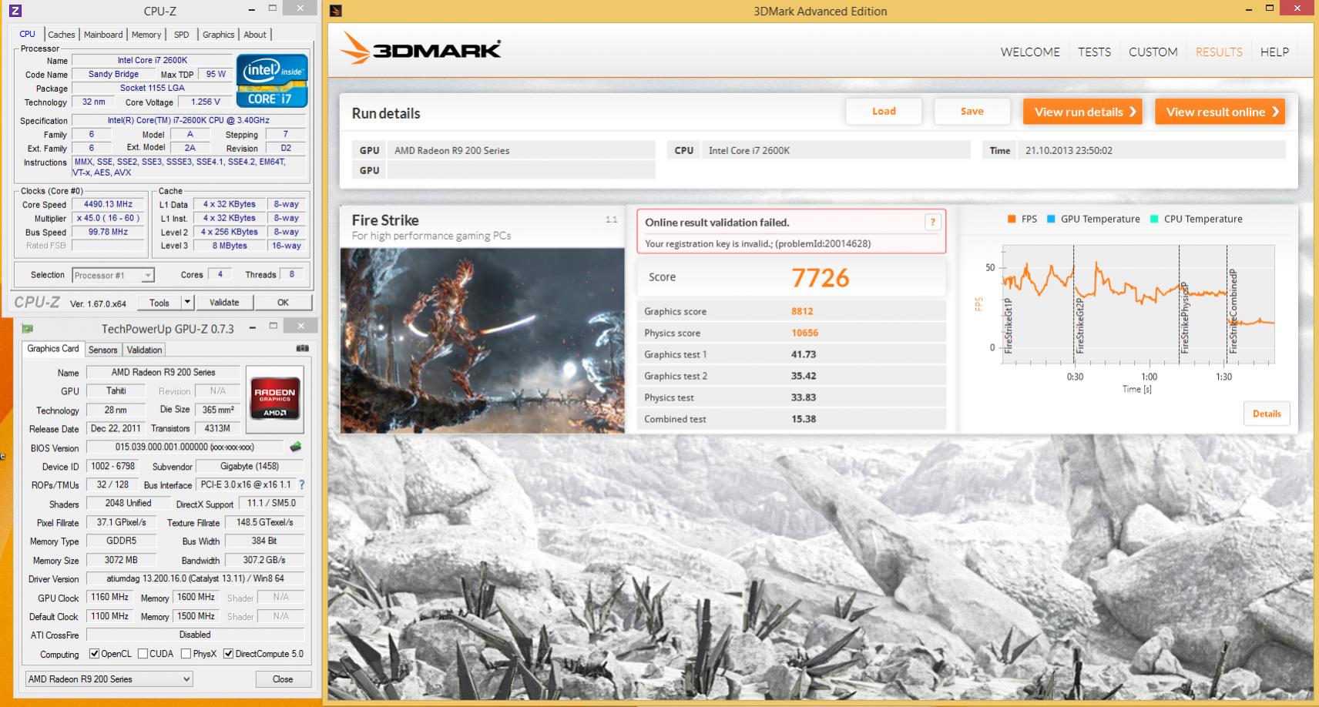The height and width of the screenshot is (707, 1319).
Task: Click the FireStrikeGt2P chart marker line
Action: pos(1075,305)
